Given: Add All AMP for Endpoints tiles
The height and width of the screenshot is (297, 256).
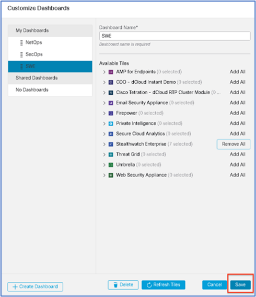Looking at the screenshot, I should tap(238, 72).
